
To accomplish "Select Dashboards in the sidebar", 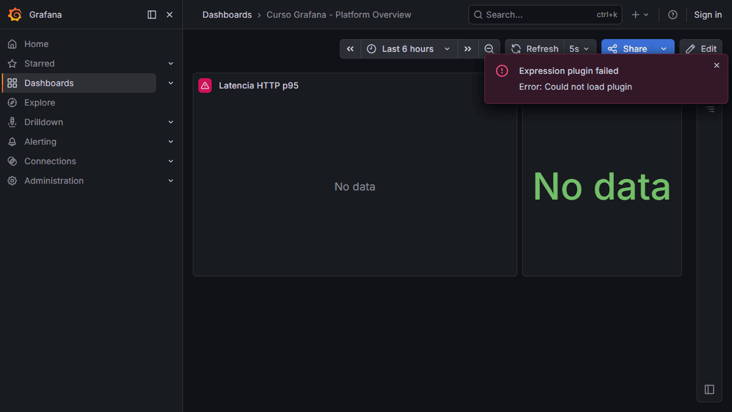I will coord(79,83).
